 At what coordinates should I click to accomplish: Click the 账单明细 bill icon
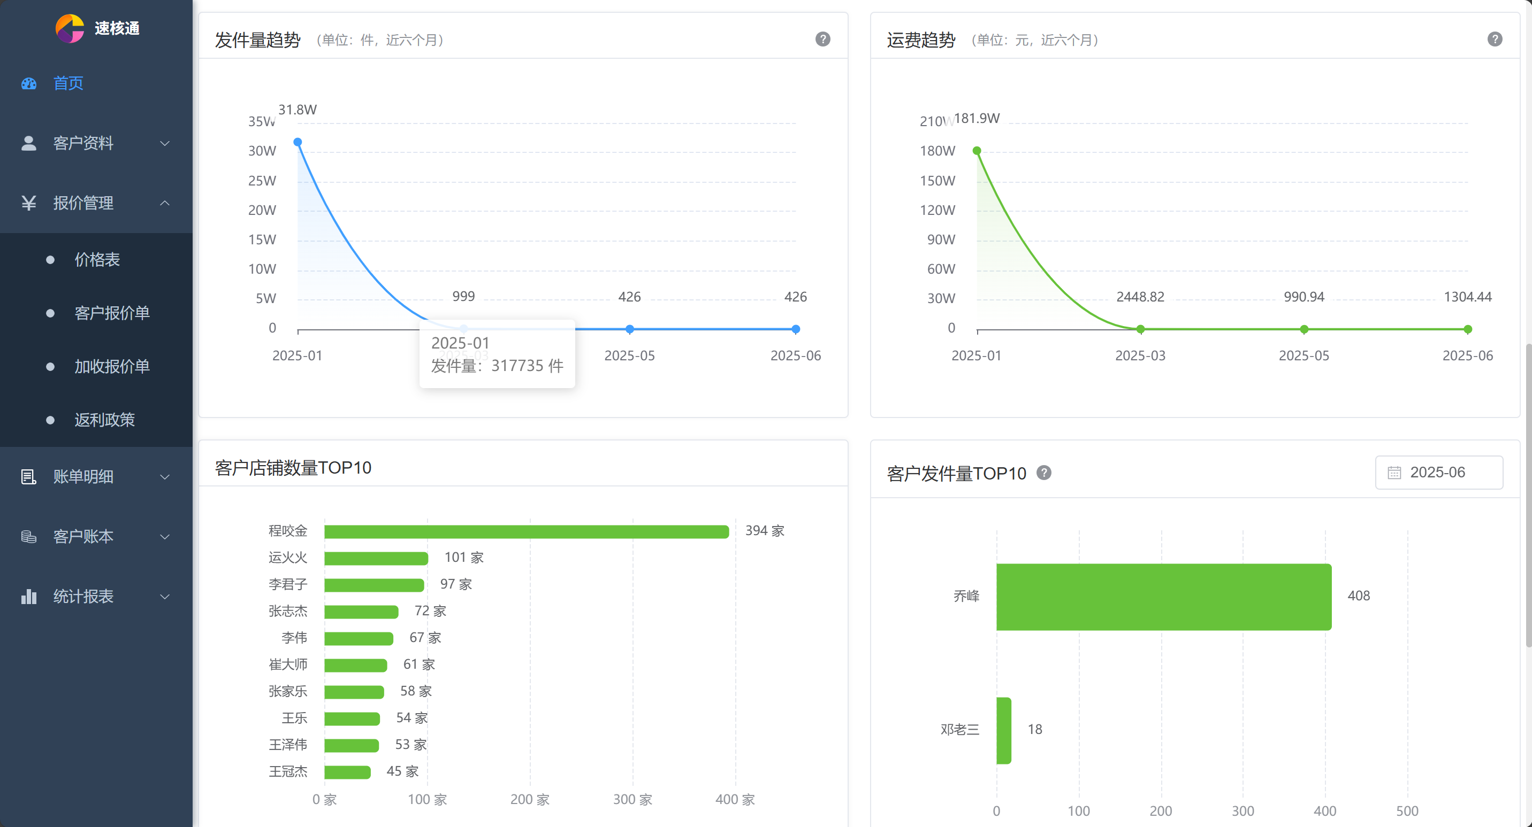coord(28,476)
